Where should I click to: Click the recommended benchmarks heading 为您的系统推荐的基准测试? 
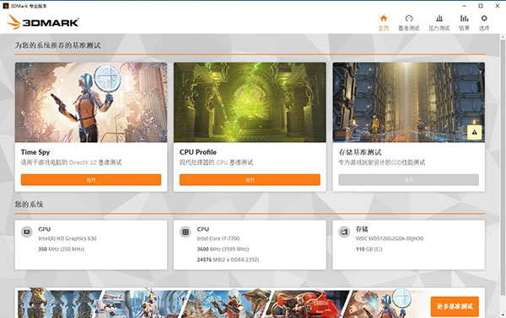click(x=57, y=45)
